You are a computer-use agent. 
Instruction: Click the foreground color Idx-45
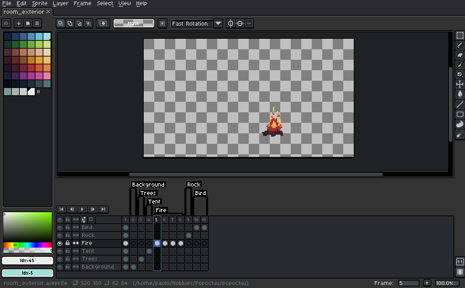[28, 261]
